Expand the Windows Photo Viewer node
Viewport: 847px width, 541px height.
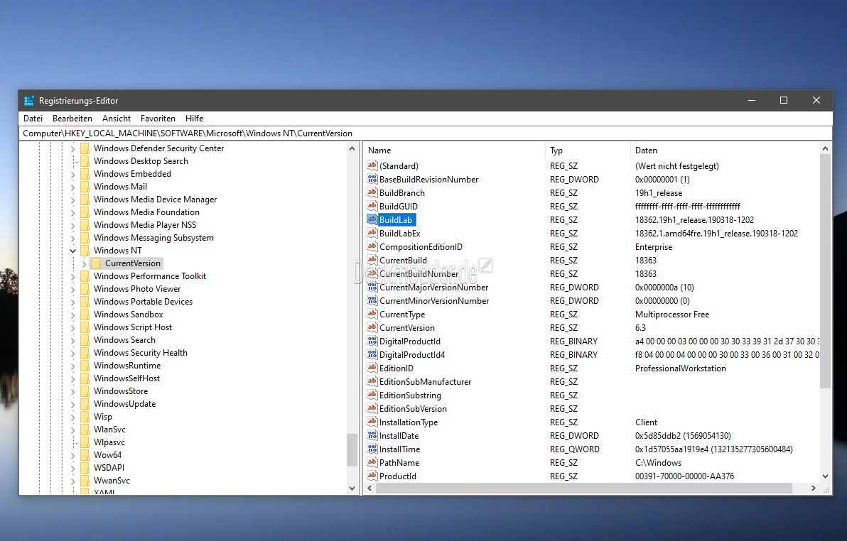[73, 289]
